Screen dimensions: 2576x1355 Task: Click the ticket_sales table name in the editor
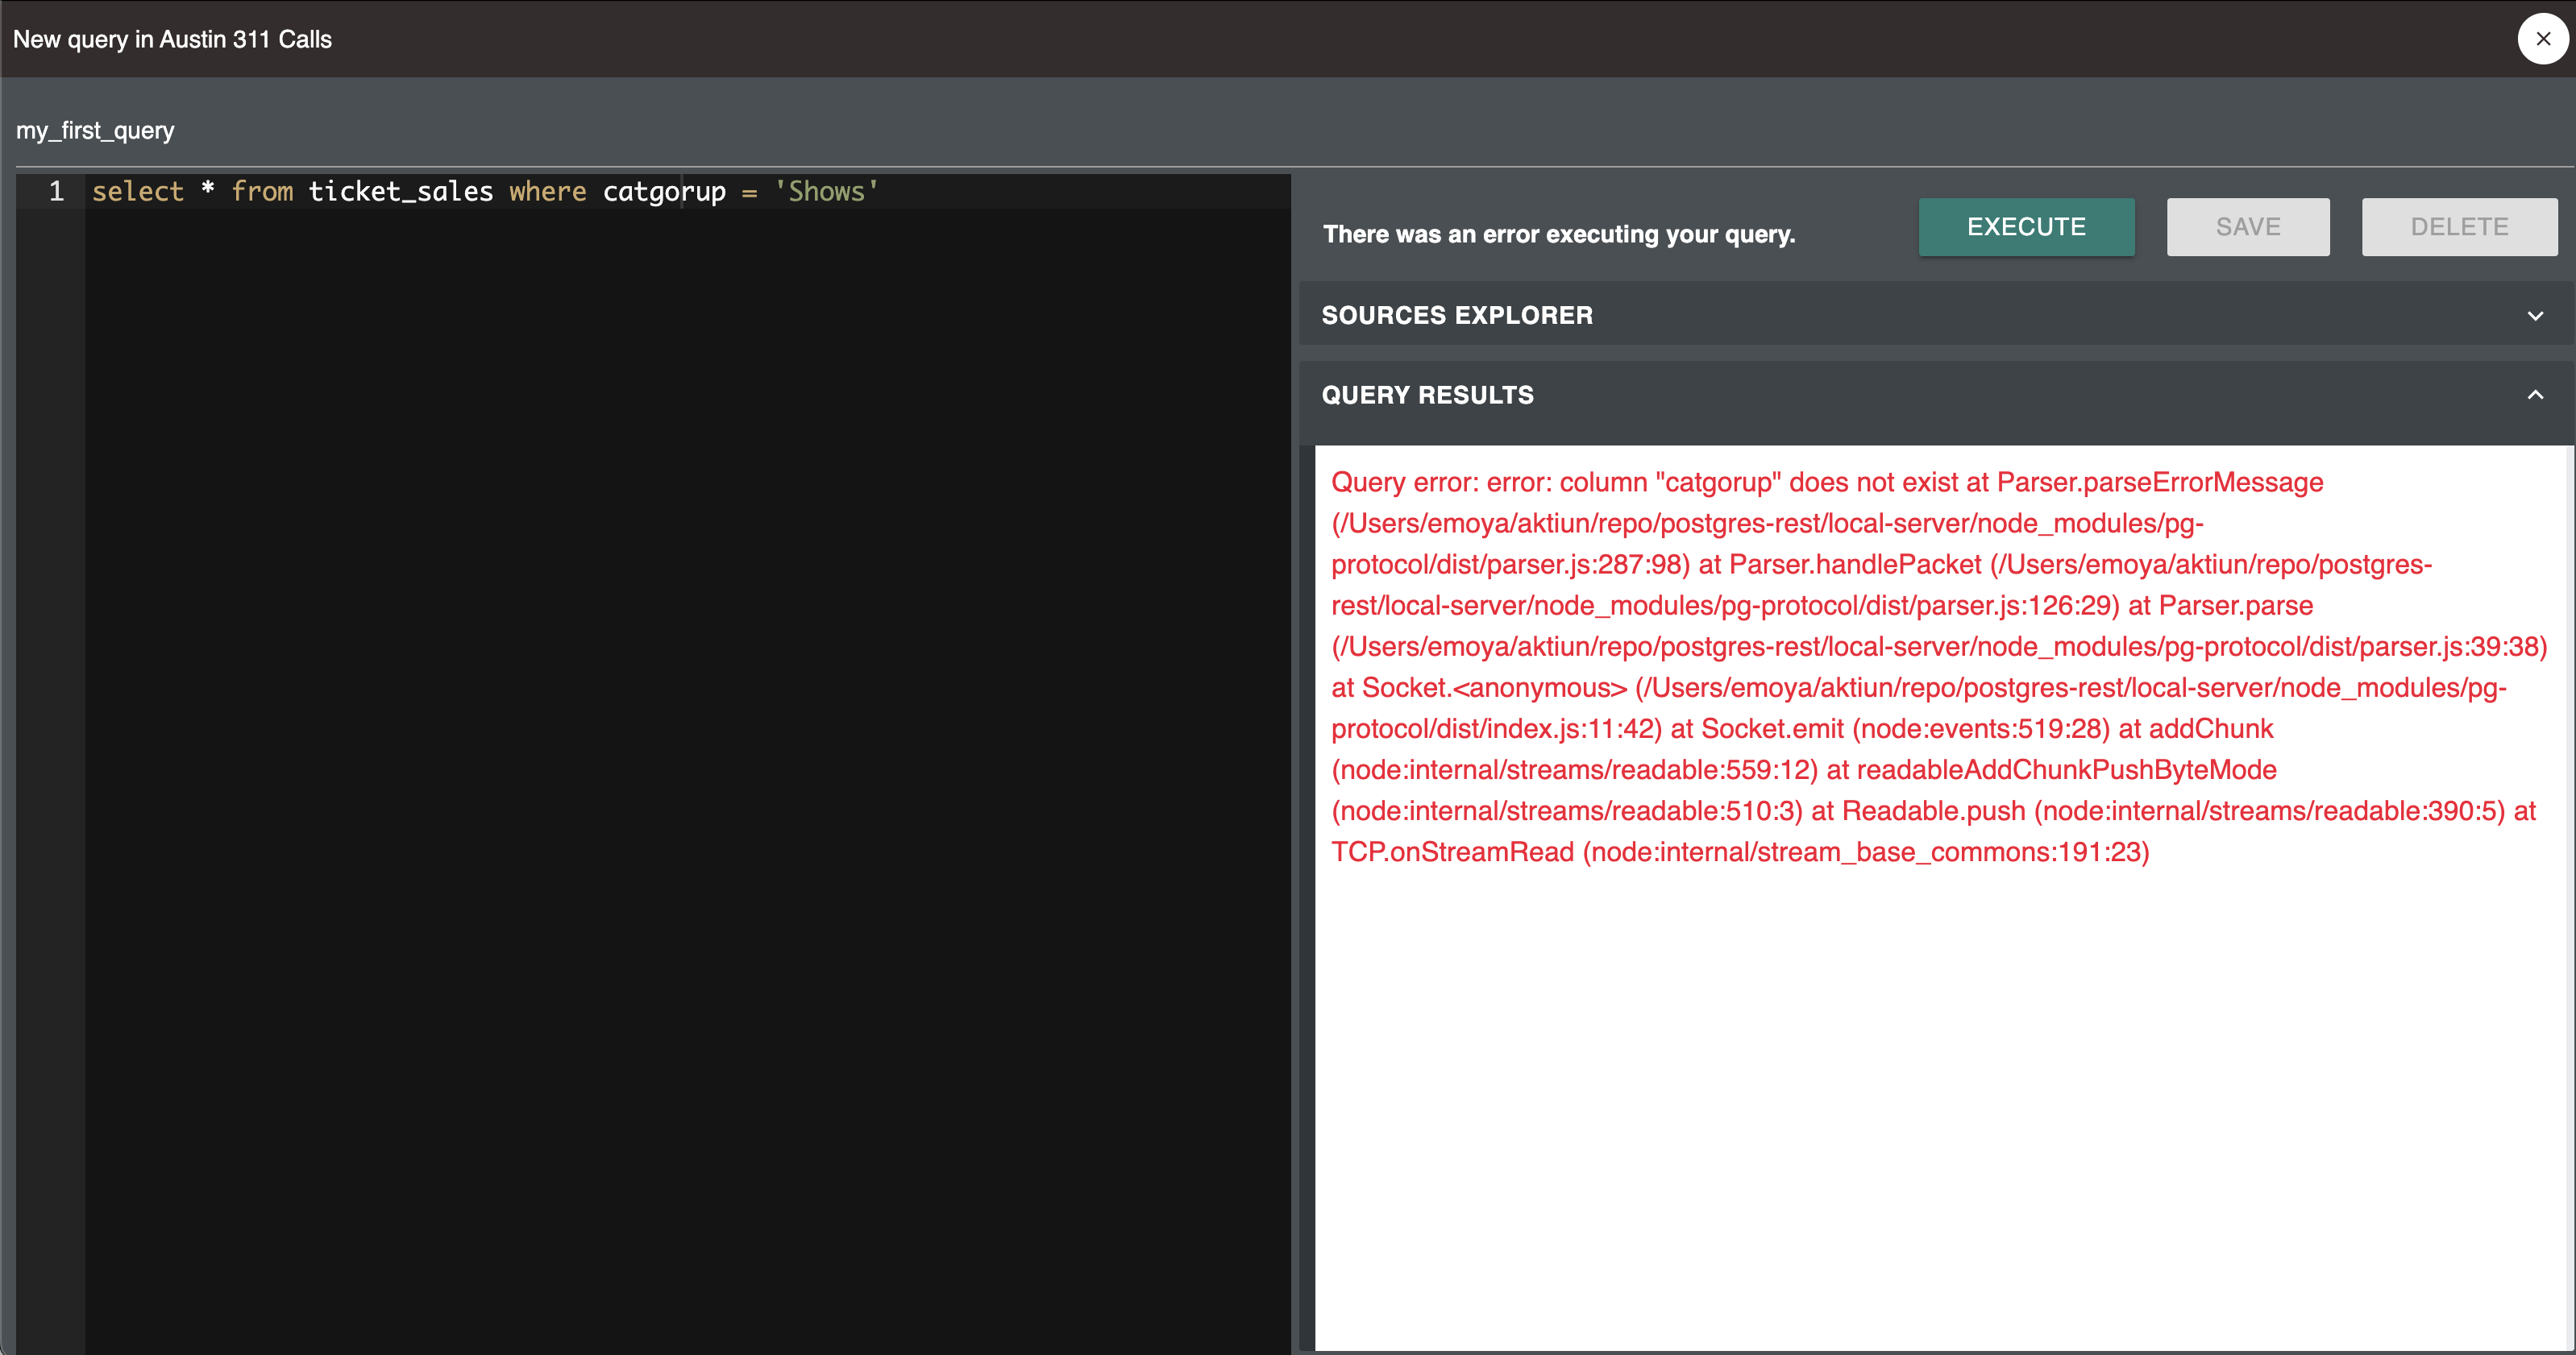coord(399,191)
